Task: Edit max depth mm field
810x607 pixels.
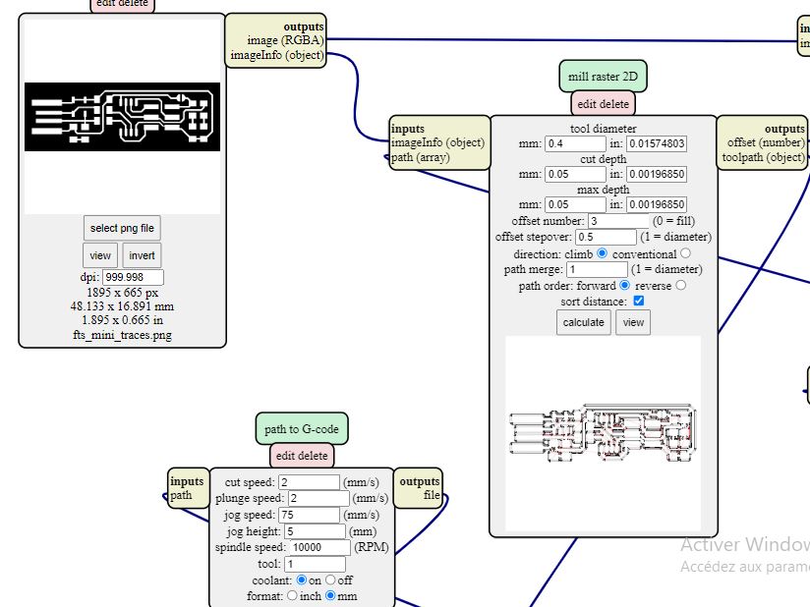Action: pos(575,204)
